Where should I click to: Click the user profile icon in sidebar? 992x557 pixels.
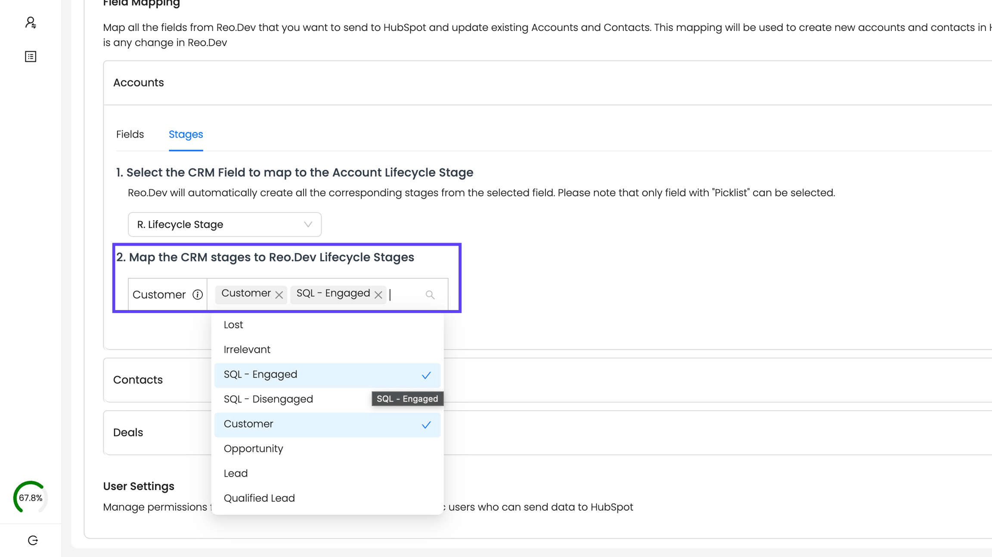pyautogui.click(x=31, y=22)
